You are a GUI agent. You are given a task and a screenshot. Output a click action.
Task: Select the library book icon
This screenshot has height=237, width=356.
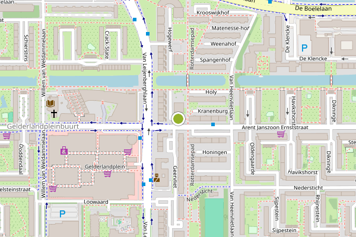tap(50, 104)
